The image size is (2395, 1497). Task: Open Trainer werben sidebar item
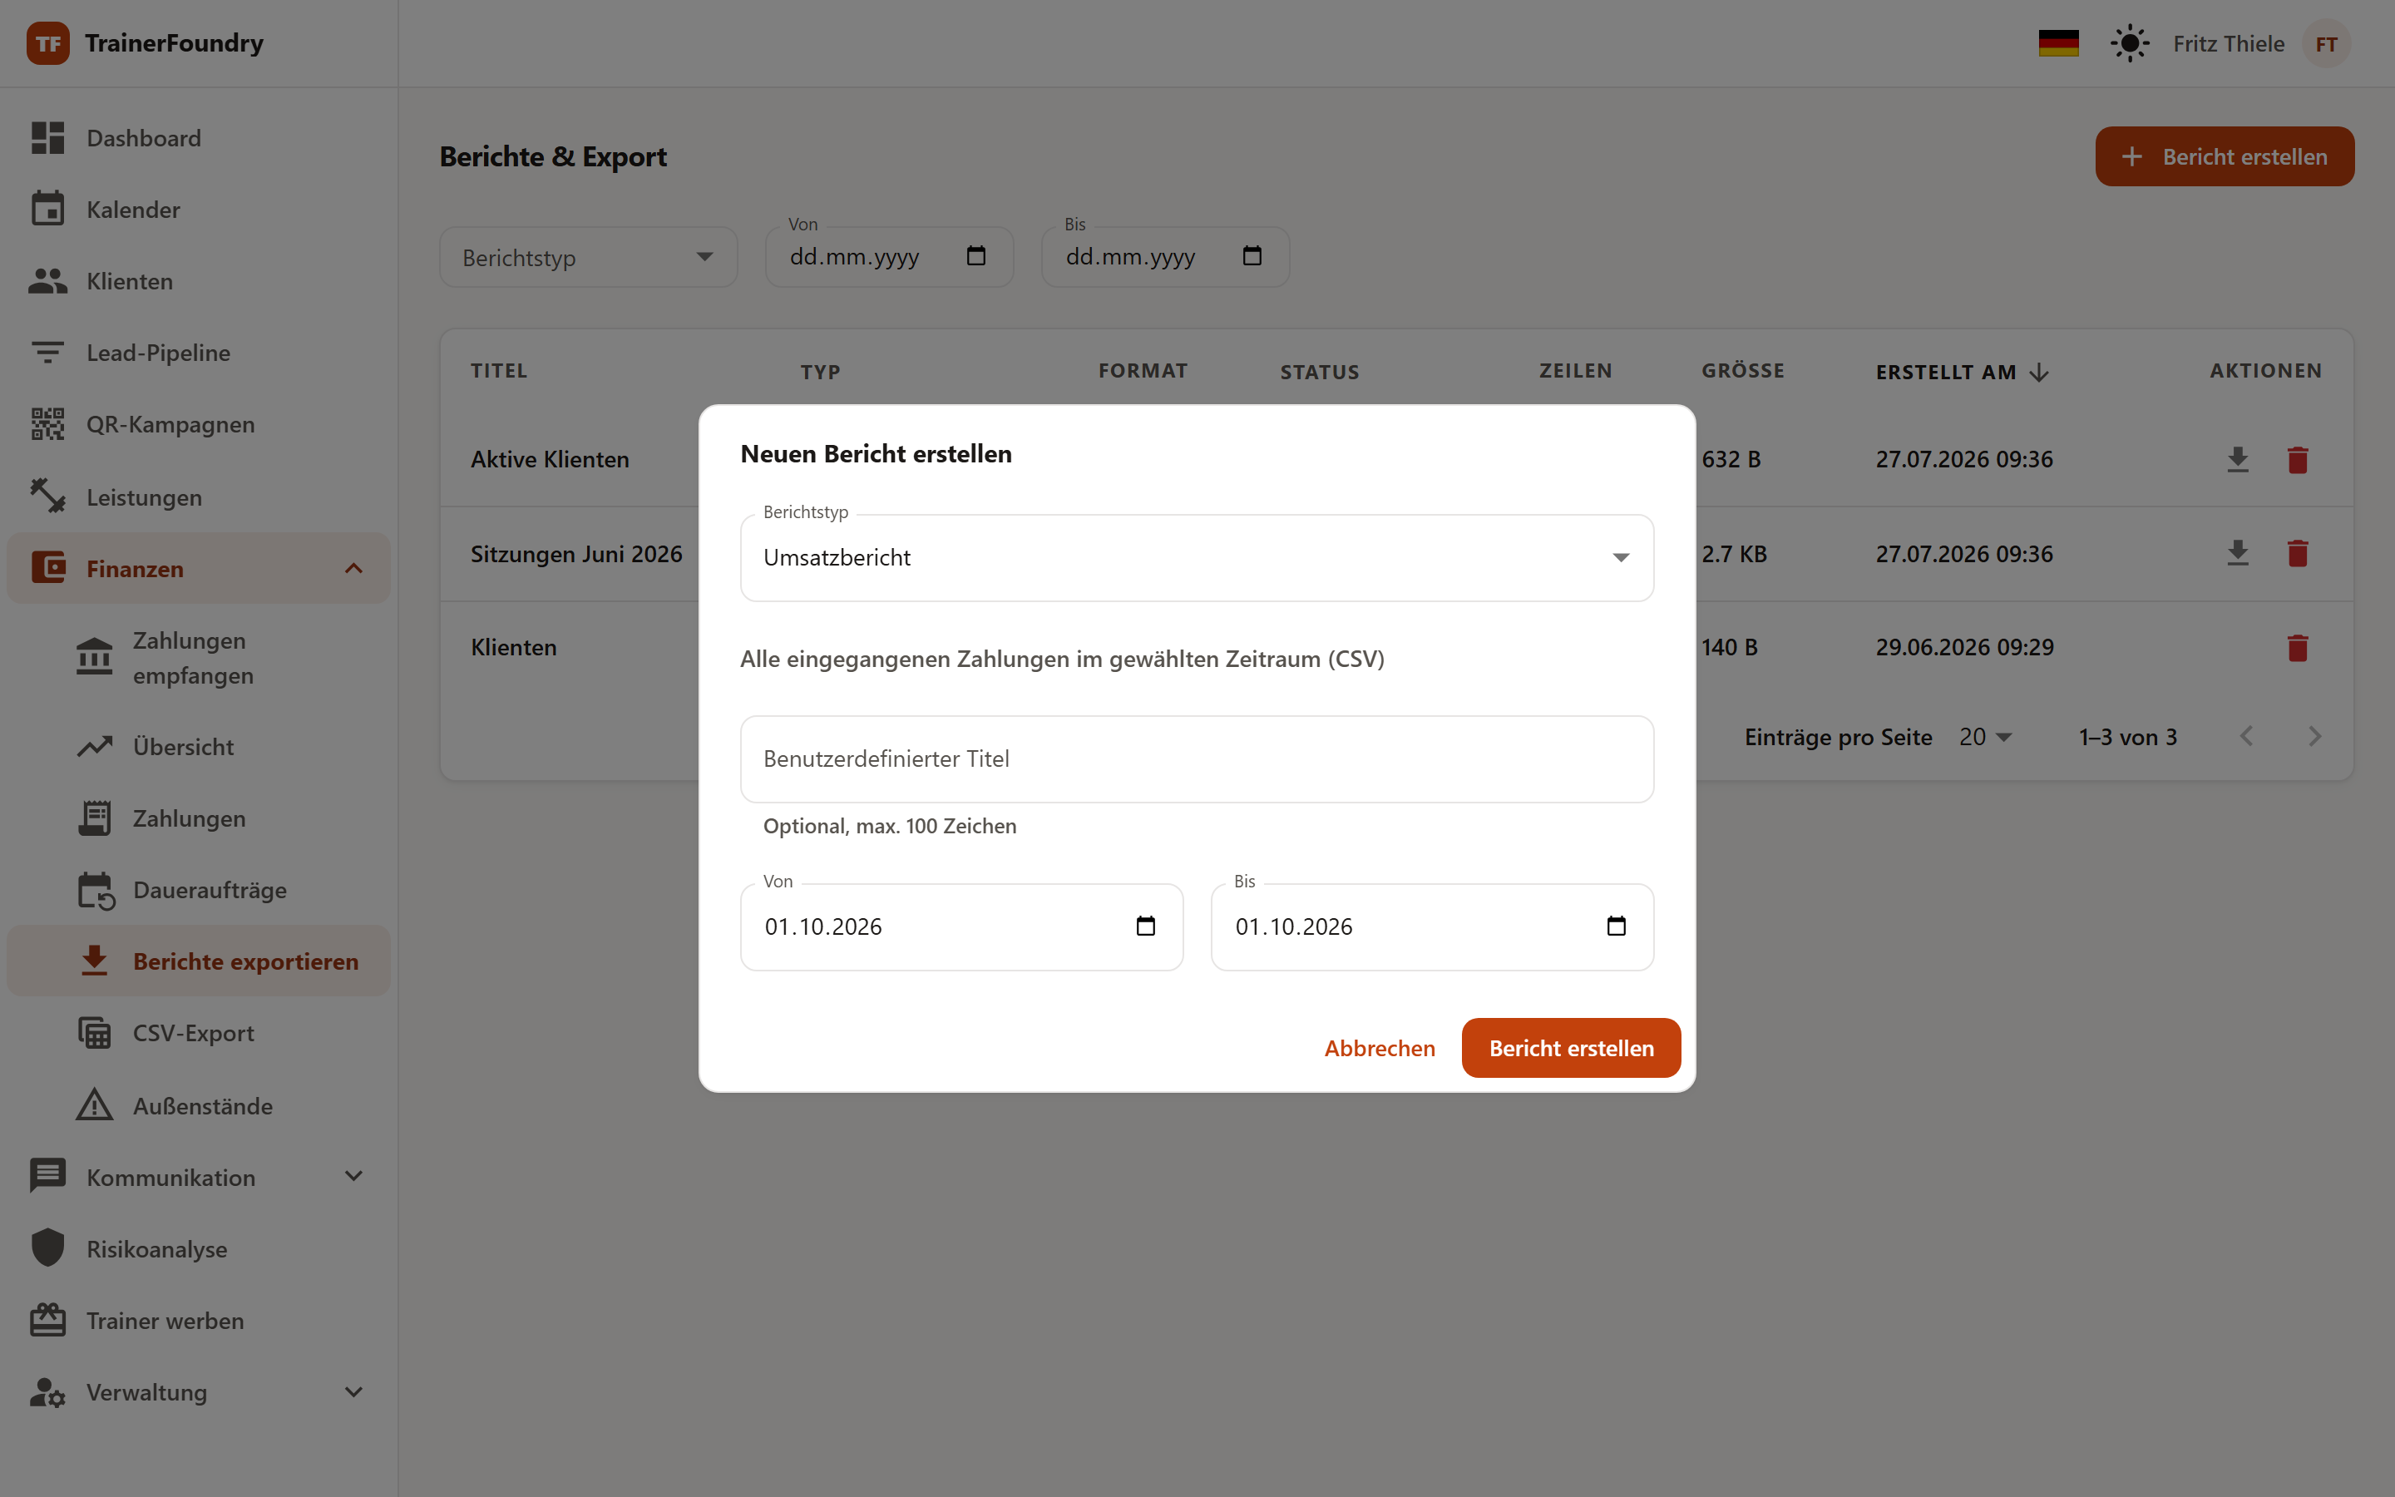click(x=198, y=1320)
